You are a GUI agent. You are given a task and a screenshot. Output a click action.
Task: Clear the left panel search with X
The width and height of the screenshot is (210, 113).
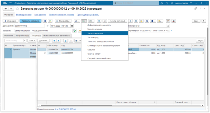click(x=25, y=40)
